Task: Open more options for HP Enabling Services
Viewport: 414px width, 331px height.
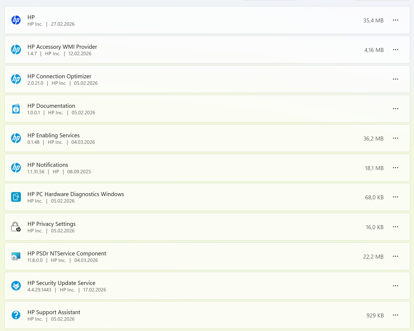Action: pyautogui.click(x=396, y=138)
